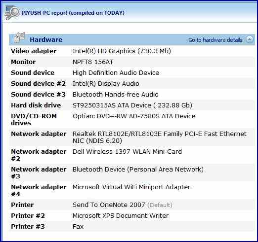Select NPFT8 156AT monitor value
The width and height of the screenshot is (258, 242).
pyautogui.click(x=93, y=62)
